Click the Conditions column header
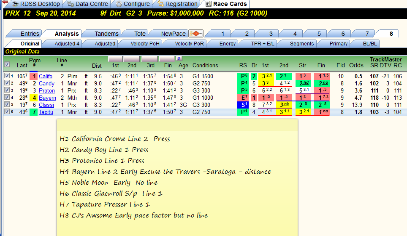 click(x=205, y=66)
